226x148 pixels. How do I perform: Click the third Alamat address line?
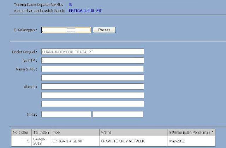(93, 104)
